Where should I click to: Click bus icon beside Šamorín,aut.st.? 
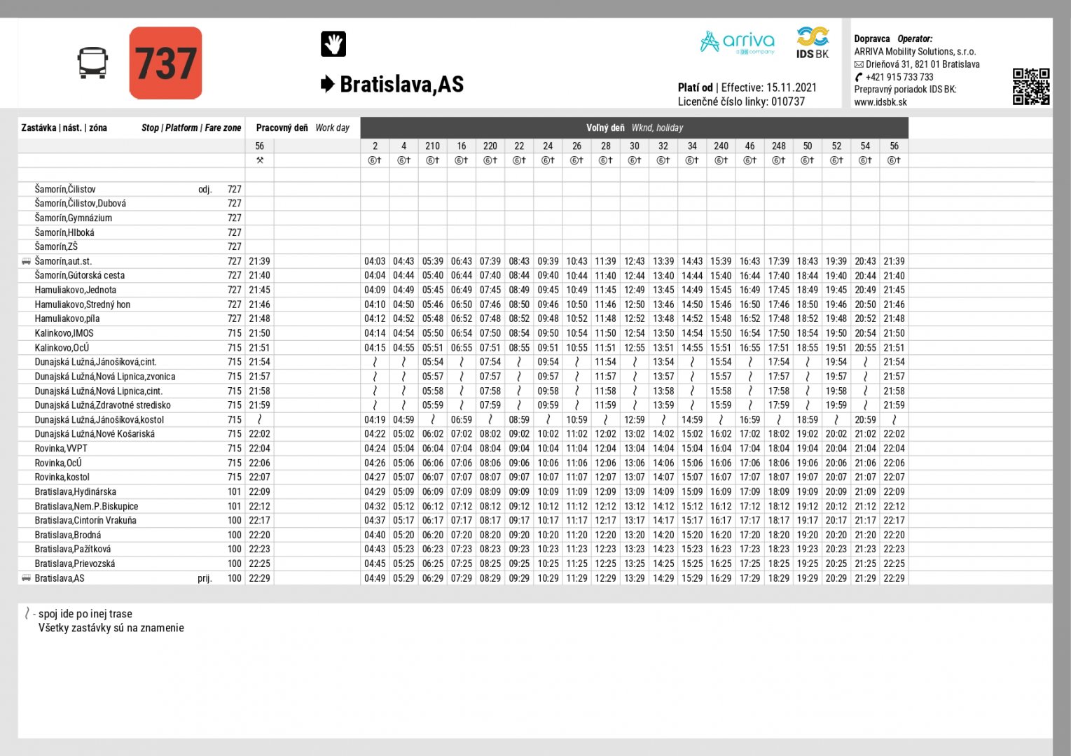(26, 261)
